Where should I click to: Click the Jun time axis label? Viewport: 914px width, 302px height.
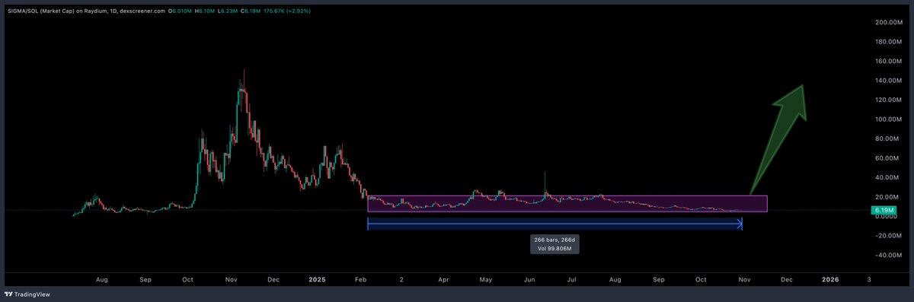530,280
